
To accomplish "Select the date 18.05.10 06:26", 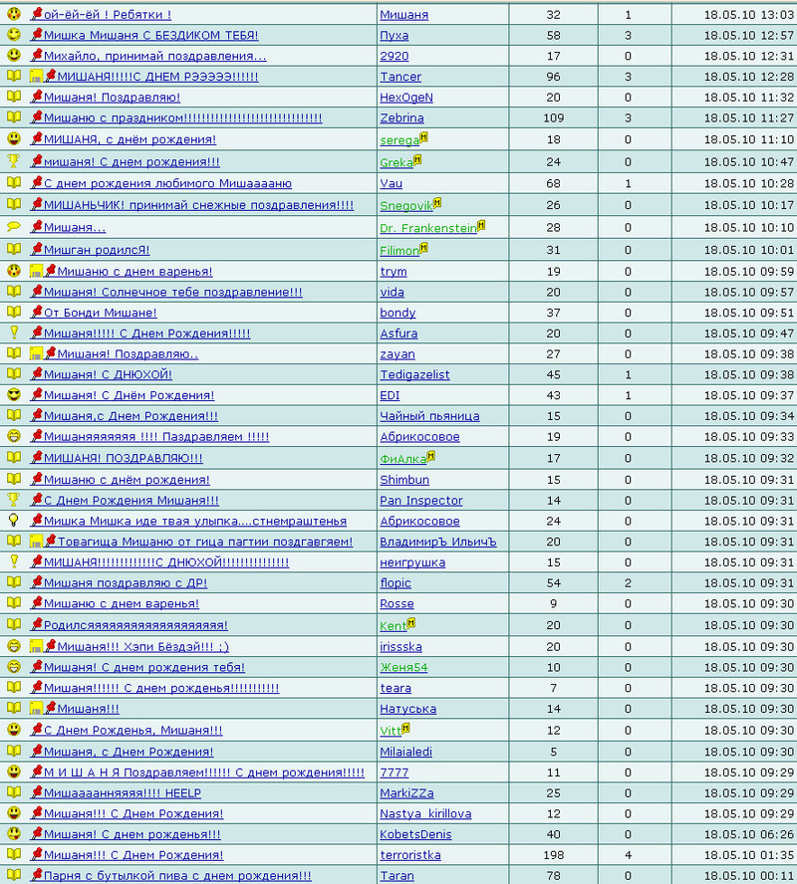I will [x=748, y=834].
